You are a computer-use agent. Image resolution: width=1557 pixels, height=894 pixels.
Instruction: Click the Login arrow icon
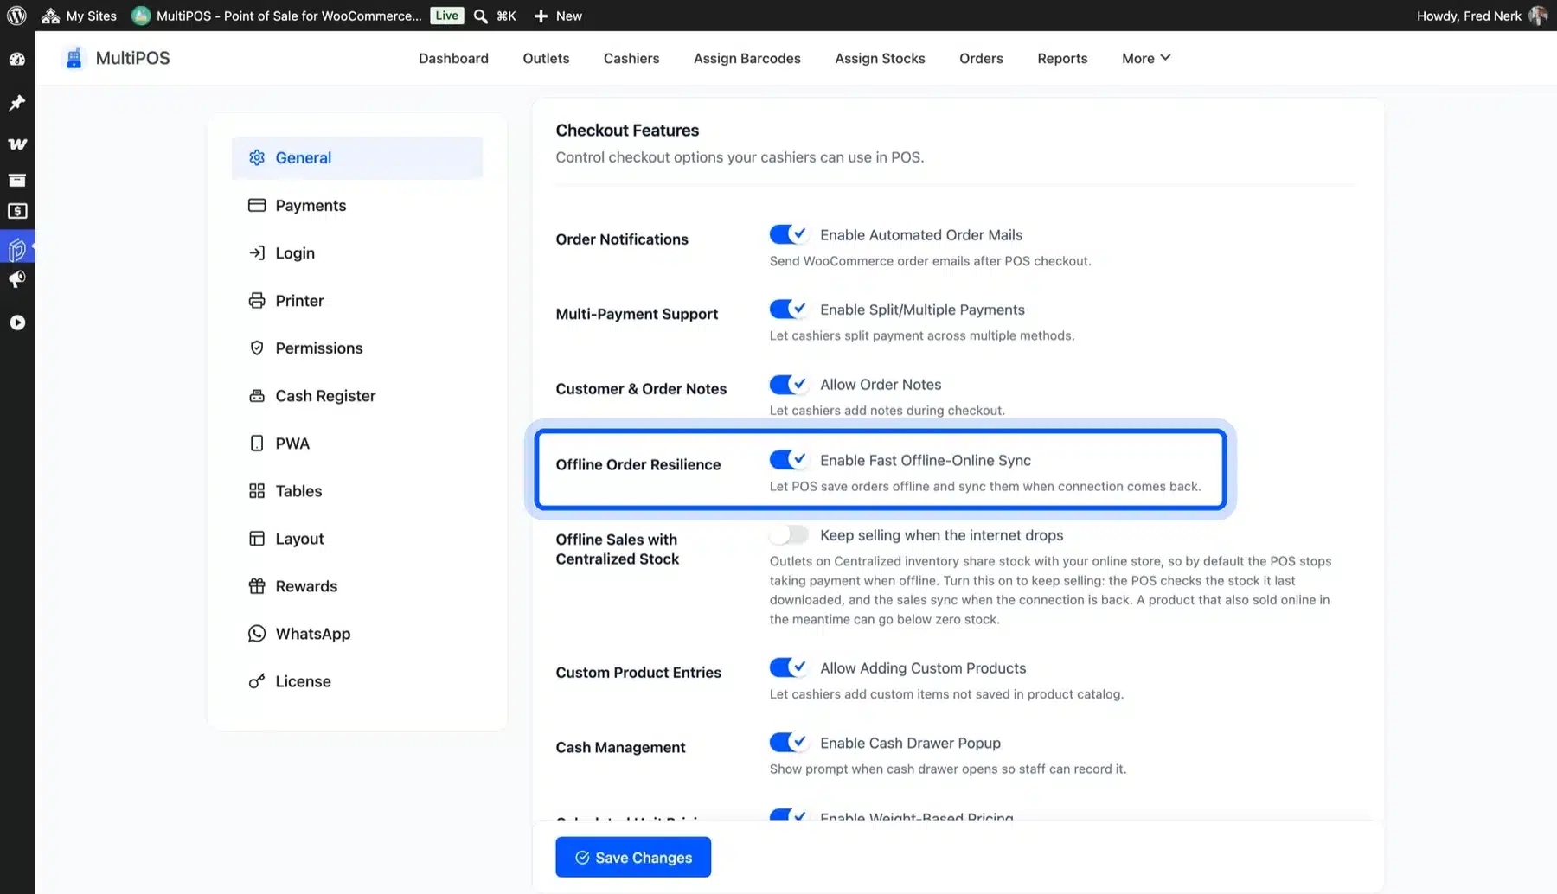click(257, 252)
